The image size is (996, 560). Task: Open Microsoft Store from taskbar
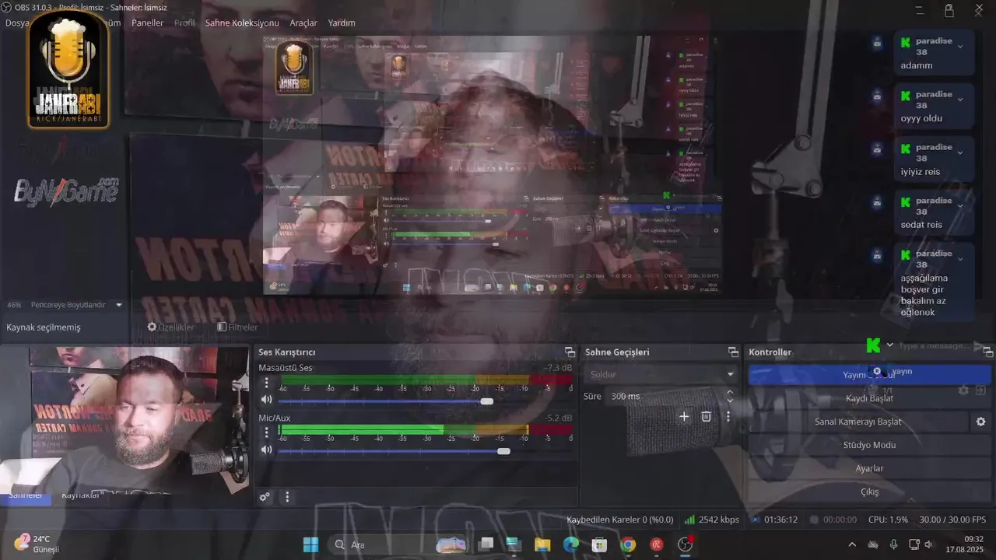pyautogui.click(x=599, y=544)
